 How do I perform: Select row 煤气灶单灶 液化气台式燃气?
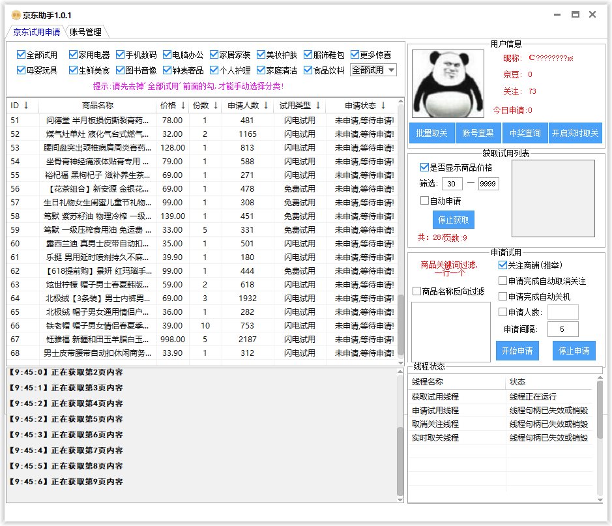202,134
